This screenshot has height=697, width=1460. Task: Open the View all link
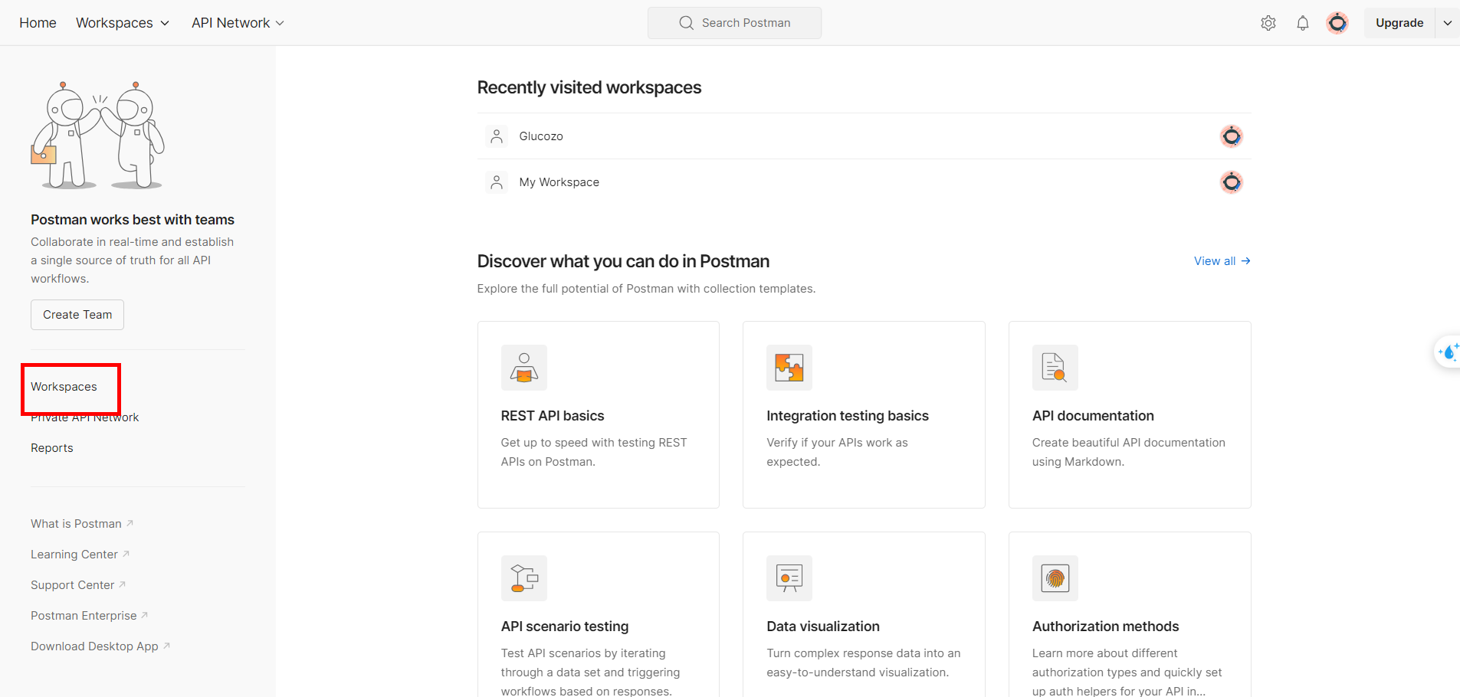click(x=1222, y=261)
